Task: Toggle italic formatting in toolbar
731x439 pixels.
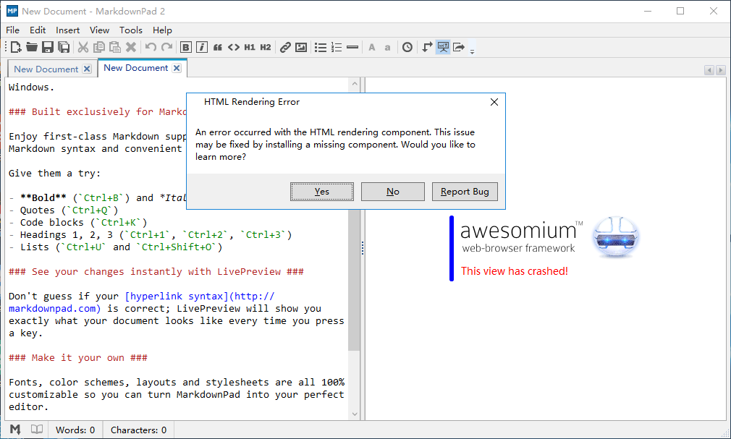Action: (201, 47)
